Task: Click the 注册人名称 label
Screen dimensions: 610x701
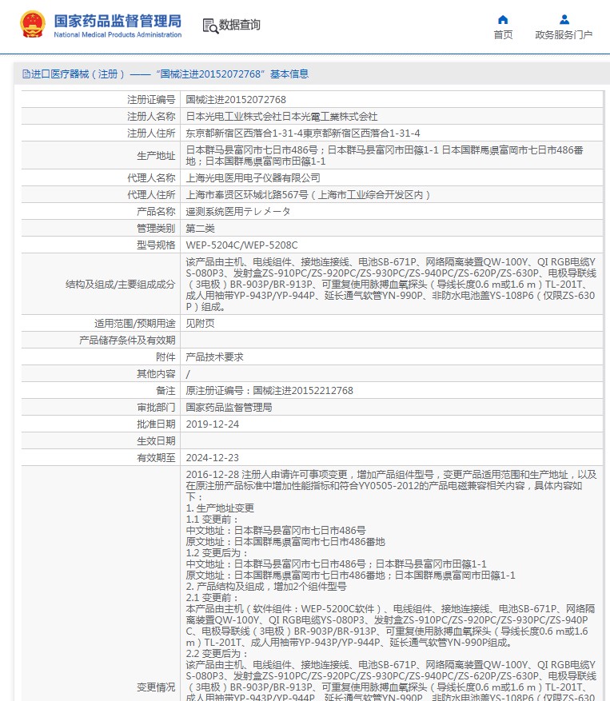Action: pyautogui.click(x=151, y=117)
